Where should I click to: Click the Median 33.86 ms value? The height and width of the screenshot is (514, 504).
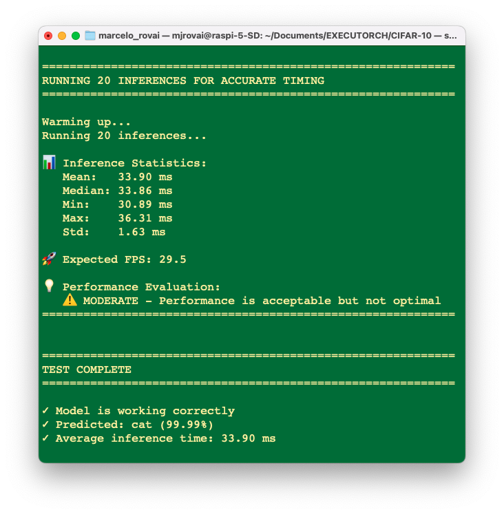coord(145,191)
